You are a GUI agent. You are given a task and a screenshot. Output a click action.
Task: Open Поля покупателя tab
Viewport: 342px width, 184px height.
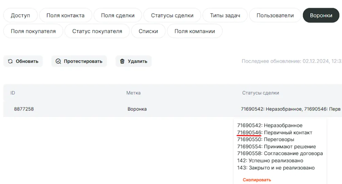tap(33, 31)
